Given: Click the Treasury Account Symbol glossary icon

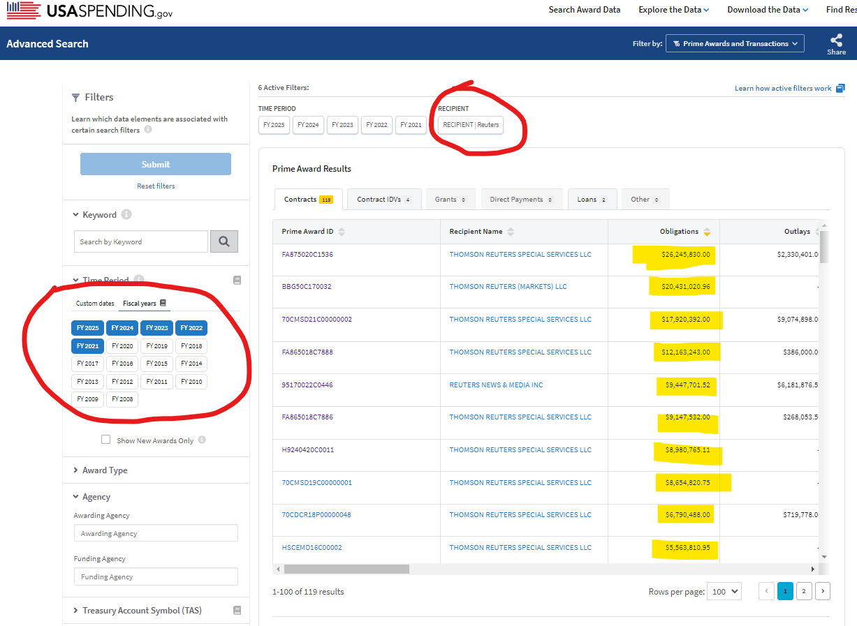Looking at the screenshot, I should [x=237, y=611].
